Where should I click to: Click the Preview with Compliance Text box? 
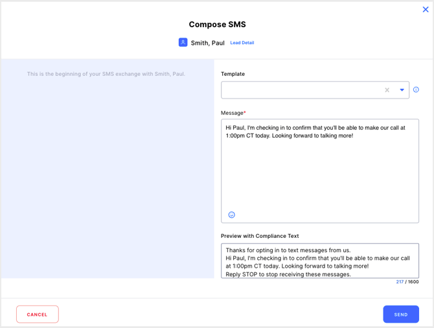coord(320,261)
